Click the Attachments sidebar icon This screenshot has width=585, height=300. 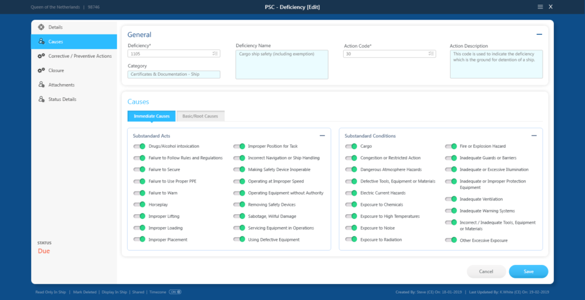41,85
